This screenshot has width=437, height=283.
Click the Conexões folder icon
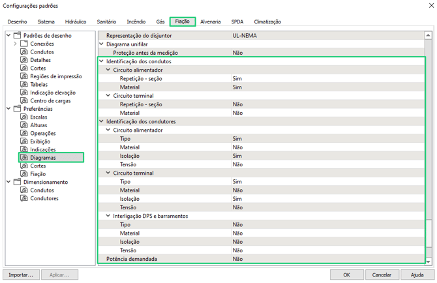click(24, 44)
